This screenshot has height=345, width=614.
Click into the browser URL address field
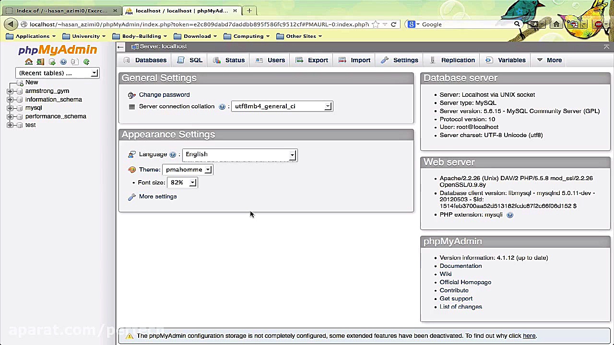click(x=199, y=24)
